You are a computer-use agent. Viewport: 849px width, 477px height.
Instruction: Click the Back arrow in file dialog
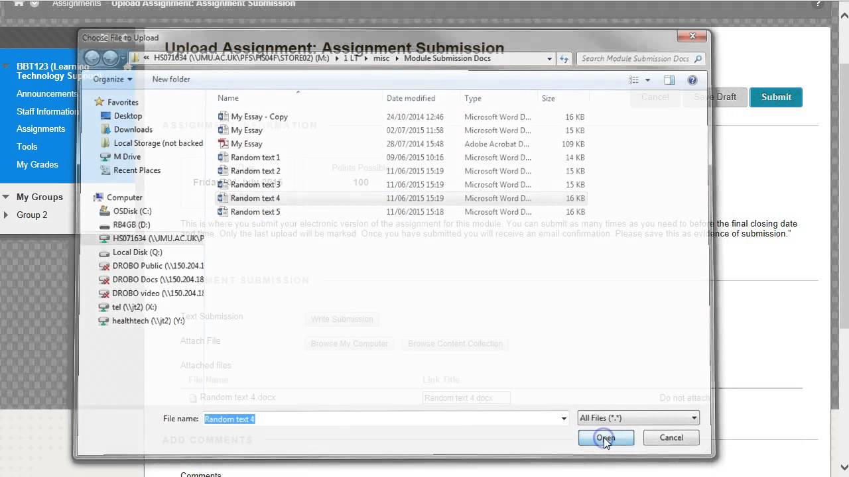click(92, 58)
